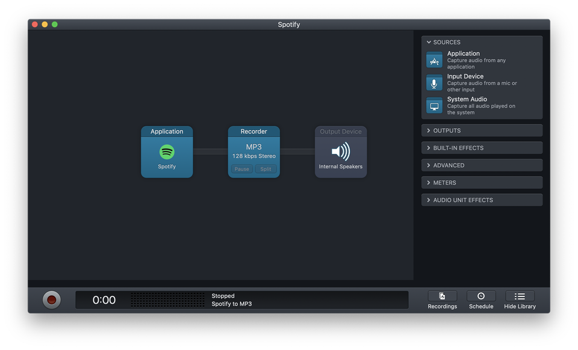Enable Split on the MP3 recorder
Image resolution: width=578 pixels, height=350 pixels.
(266, 169)
